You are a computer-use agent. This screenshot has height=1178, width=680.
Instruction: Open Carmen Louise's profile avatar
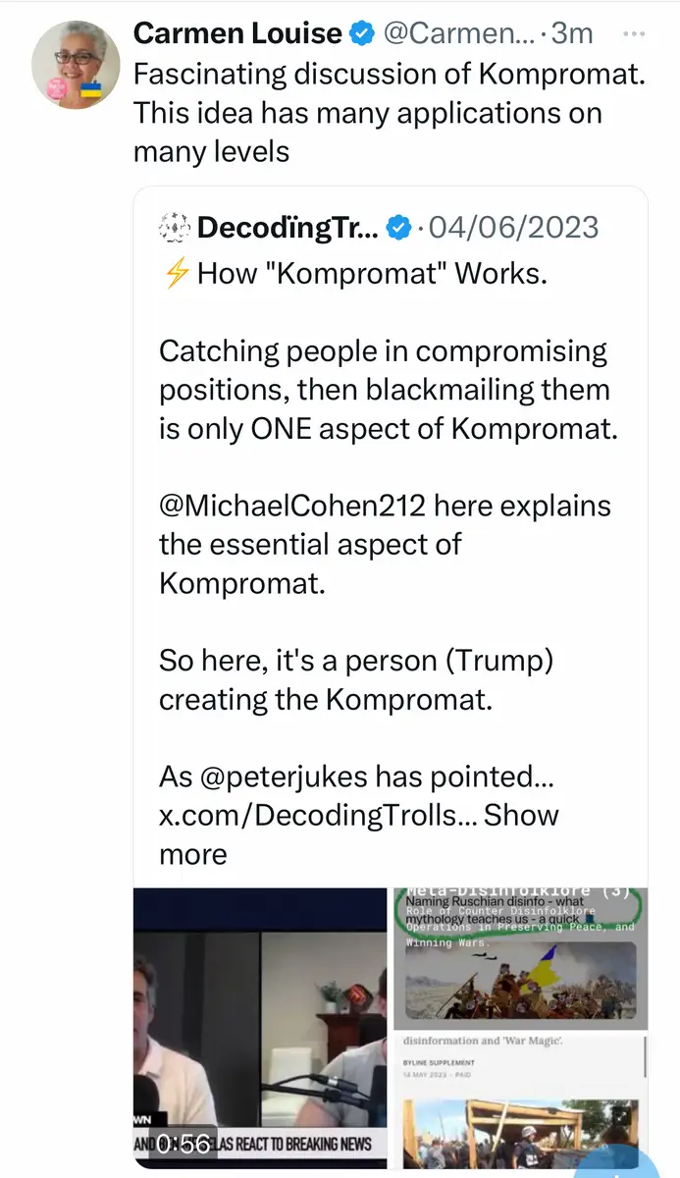[x=78, y=64]
